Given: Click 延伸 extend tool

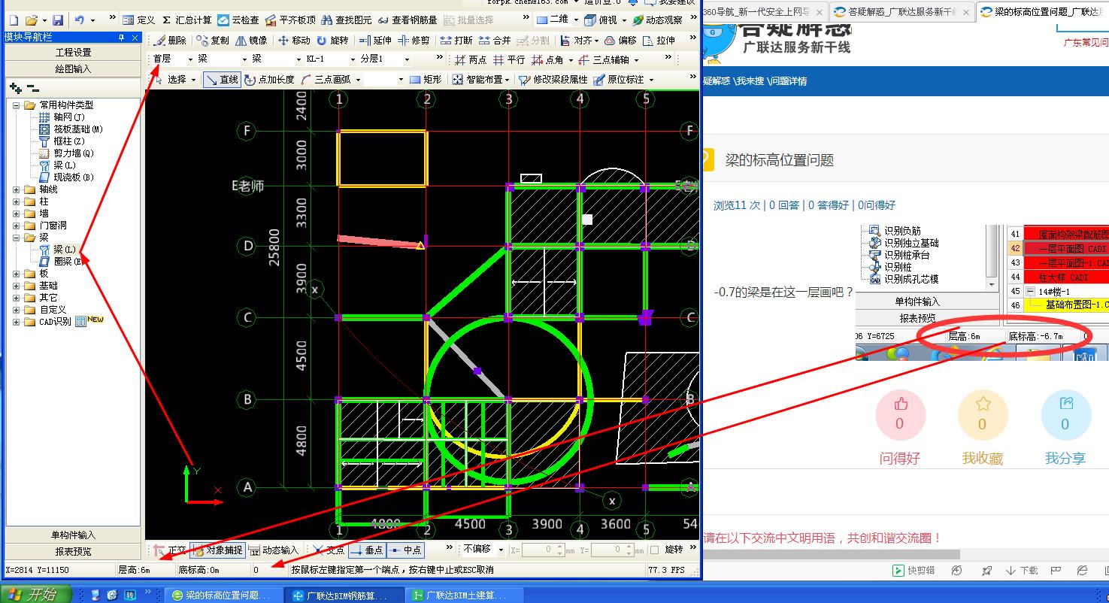Looking at the screenshot, I should 375,41.
